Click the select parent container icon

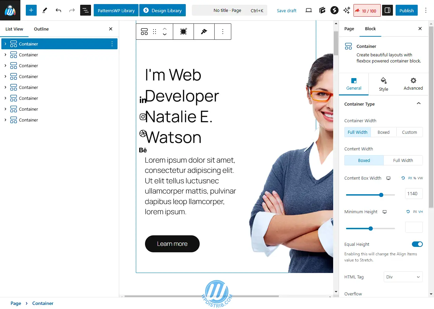pyautogui.click(x=183, y=32)
